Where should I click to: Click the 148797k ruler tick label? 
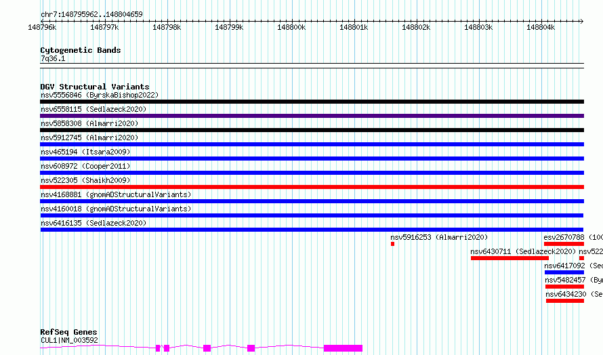pos(104,28)
